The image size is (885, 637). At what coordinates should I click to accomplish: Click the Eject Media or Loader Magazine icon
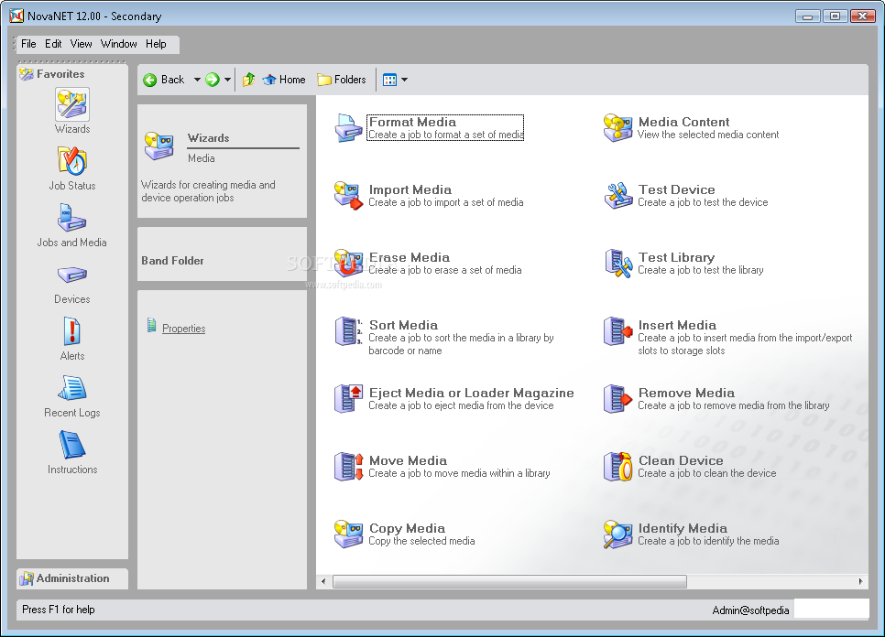click(348, 398)
